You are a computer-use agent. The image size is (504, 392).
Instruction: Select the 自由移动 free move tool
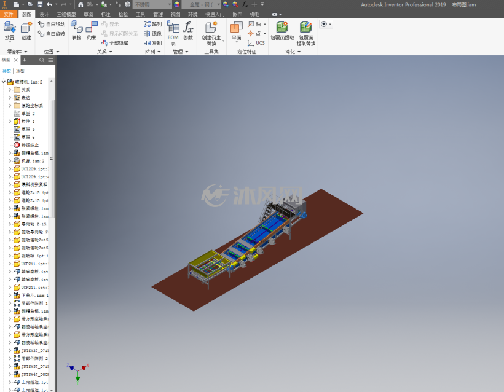(x=52, y=24)
